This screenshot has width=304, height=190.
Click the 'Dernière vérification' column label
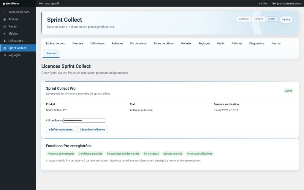(x=226, y=104)
